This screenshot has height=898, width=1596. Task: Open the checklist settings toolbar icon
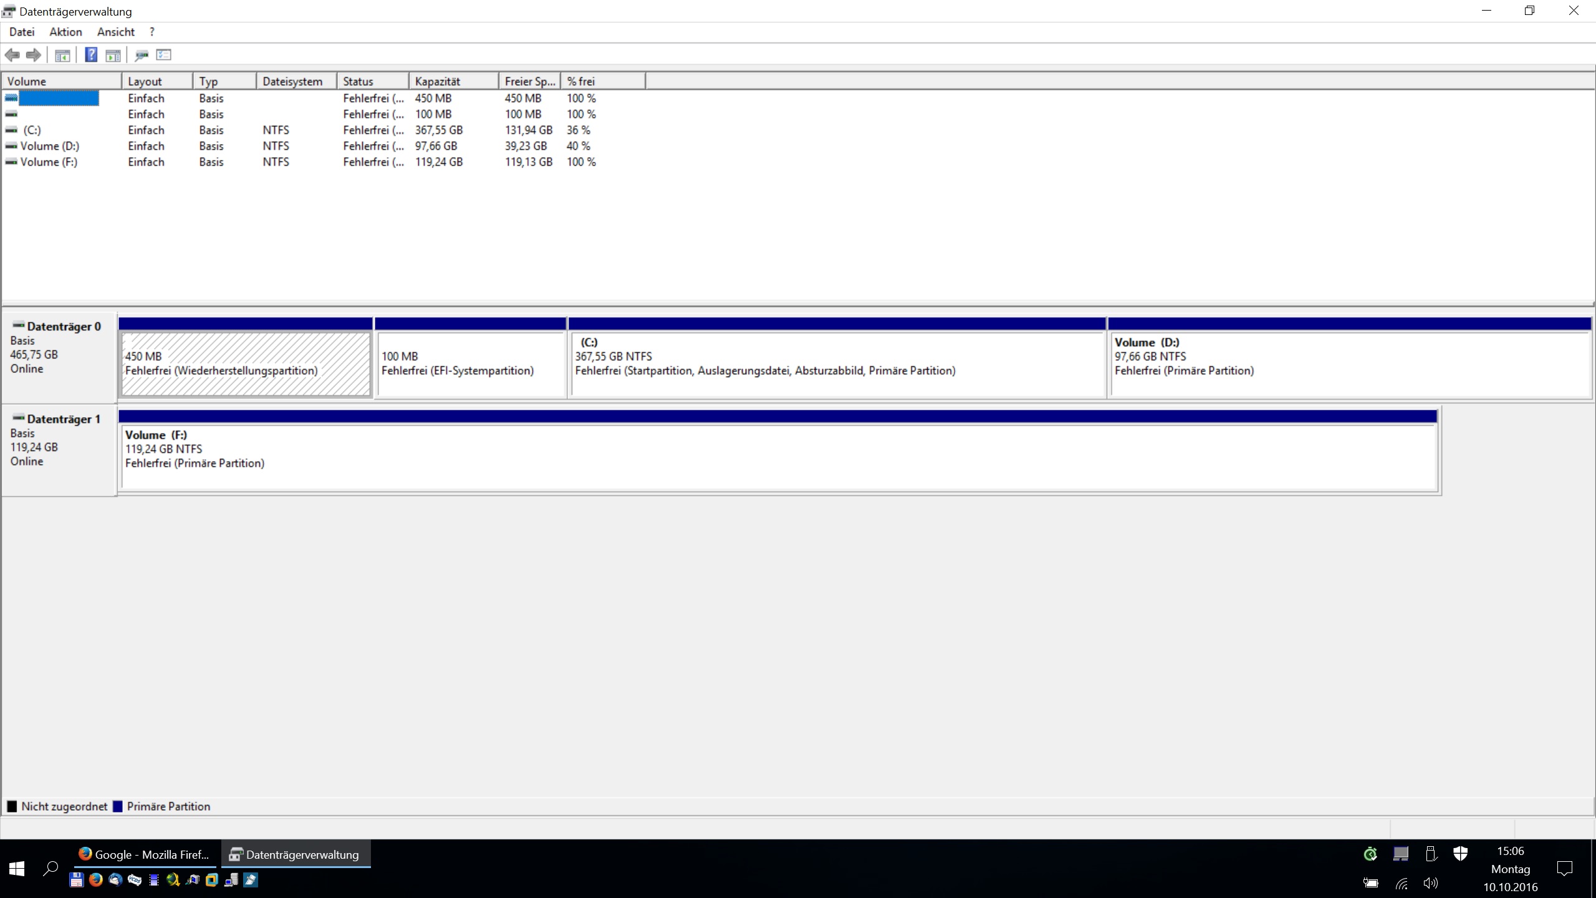(x=163, y=55)
